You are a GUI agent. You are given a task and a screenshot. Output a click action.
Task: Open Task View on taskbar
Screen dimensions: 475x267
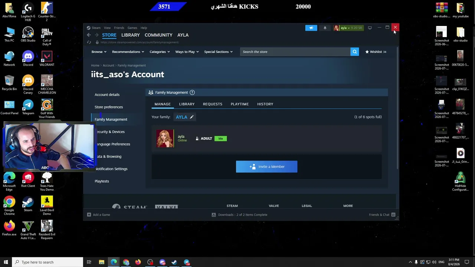tap(89, 262)
